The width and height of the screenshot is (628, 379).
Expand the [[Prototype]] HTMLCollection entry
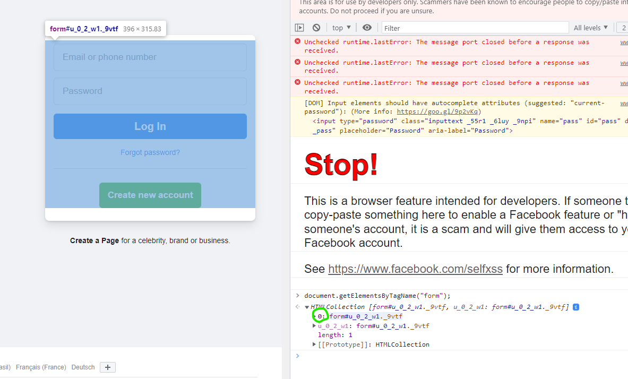314,344
